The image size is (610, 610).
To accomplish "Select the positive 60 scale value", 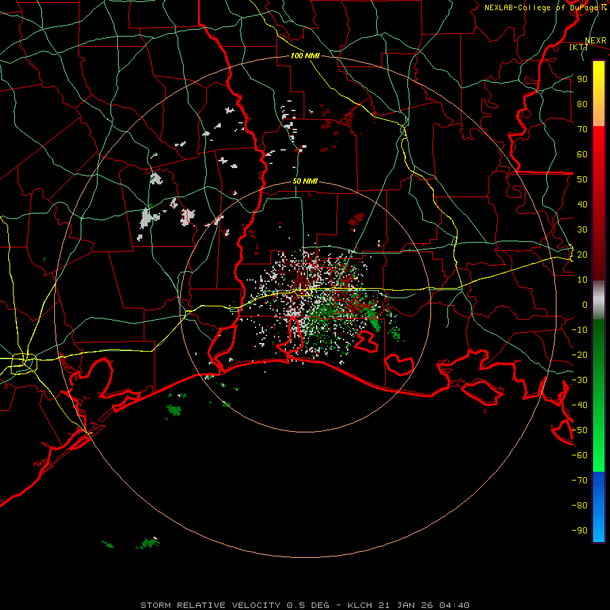I will (x=582, y=154).
